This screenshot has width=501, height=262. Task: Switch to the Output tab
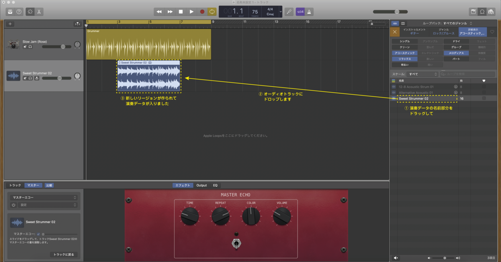202,185
